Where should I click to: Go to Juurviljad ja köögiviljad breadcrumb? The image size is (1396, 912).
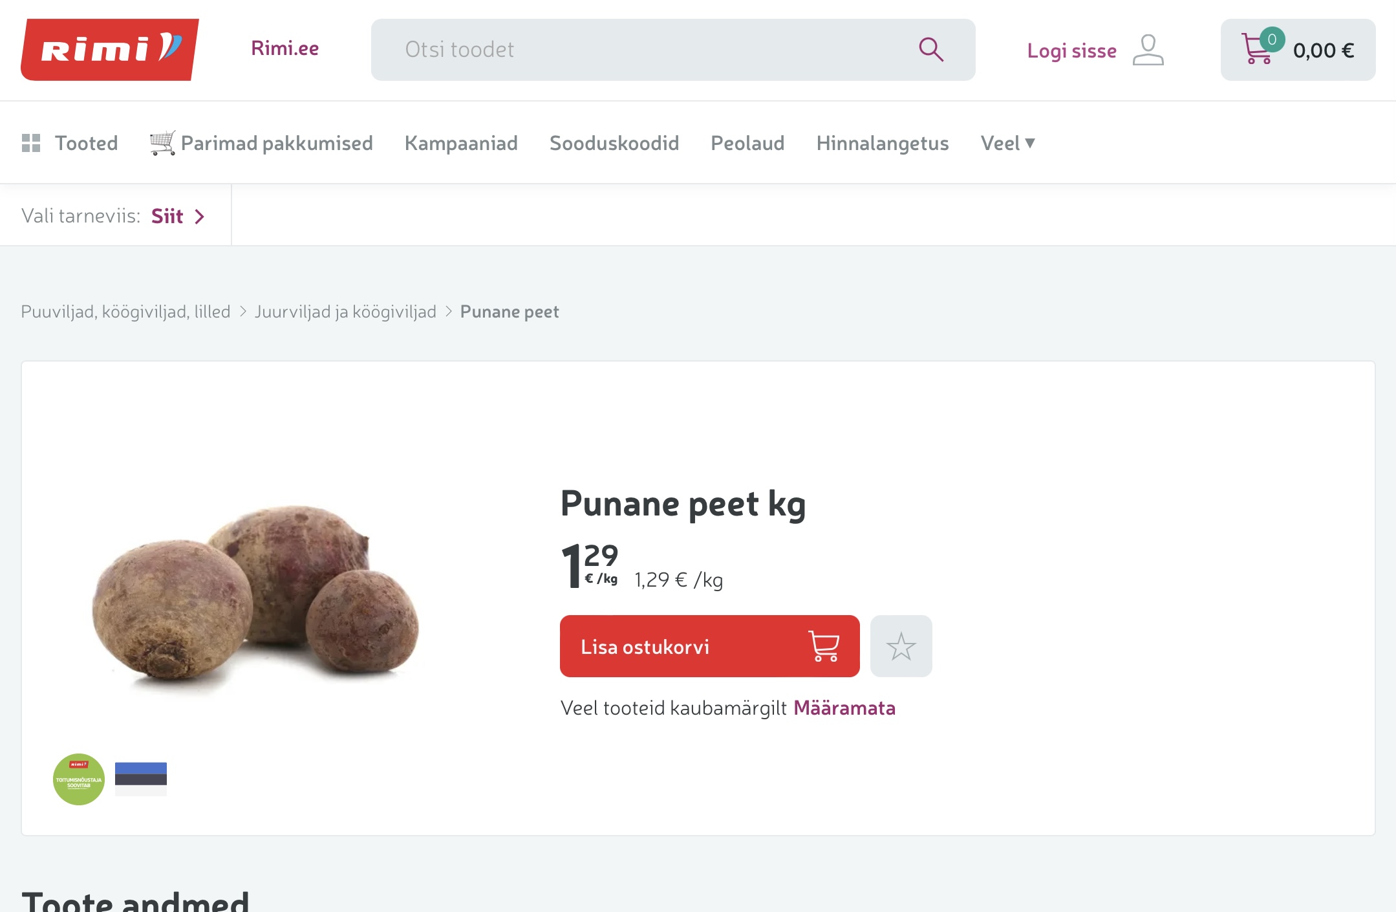(345, 312)
